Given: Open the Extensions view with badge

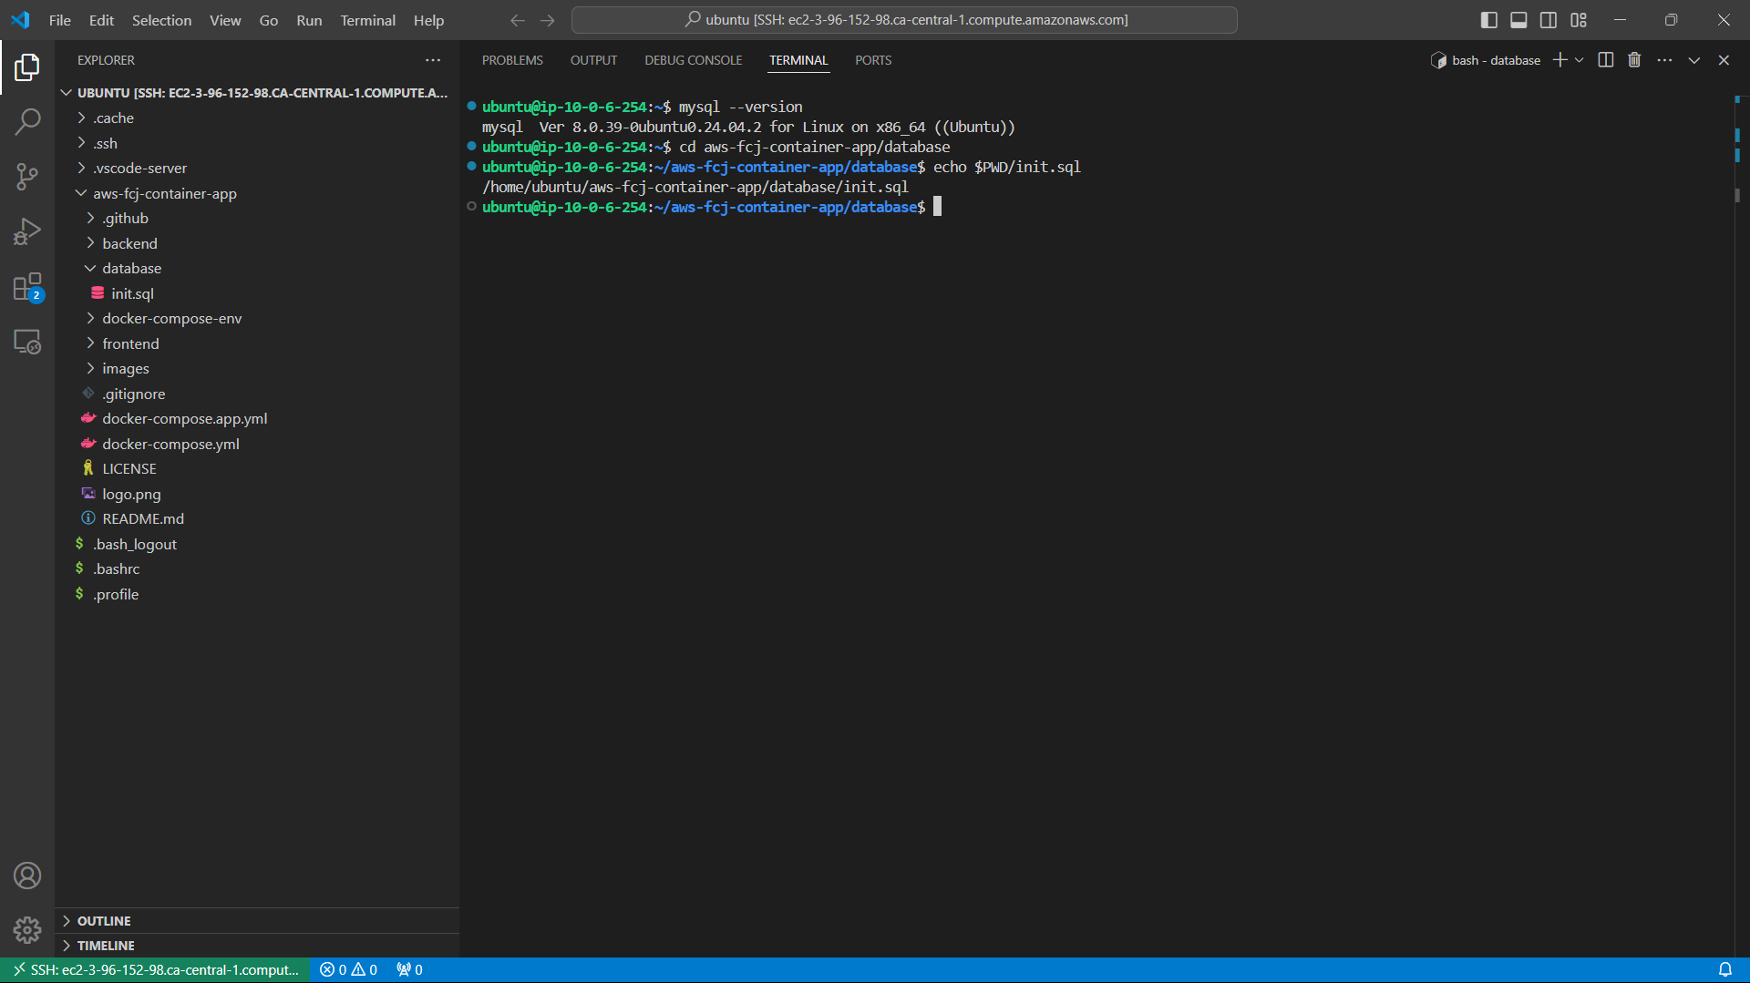Looking at the screenshot, I should (27, 287).
